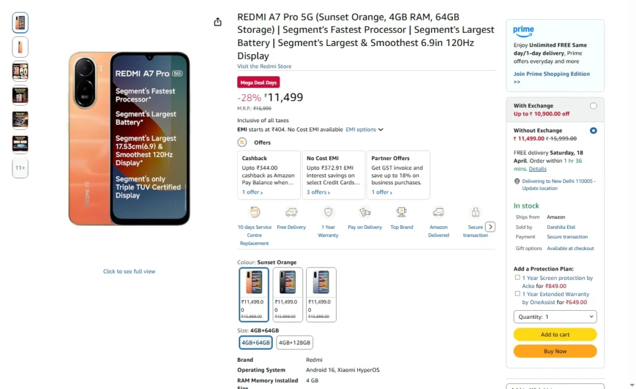Click the Prime logo in the sidebar
The height and width of the screenshot is (389, 636).
523,30
